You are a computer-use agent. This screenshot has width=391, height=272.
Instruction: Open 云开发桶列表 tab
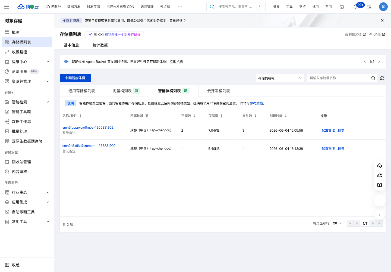(219, 91)
